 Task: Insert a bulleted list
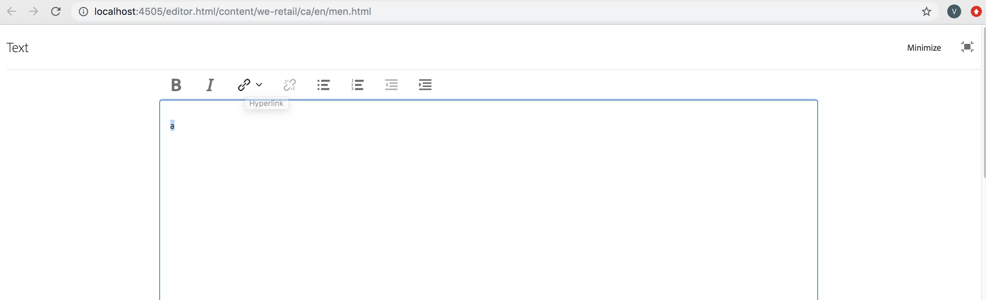[x=323, y=85]
